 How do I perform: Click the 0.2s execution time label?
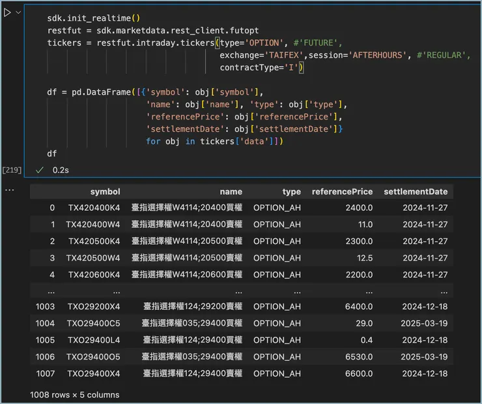pyautogui.click(x=61, y=170)
